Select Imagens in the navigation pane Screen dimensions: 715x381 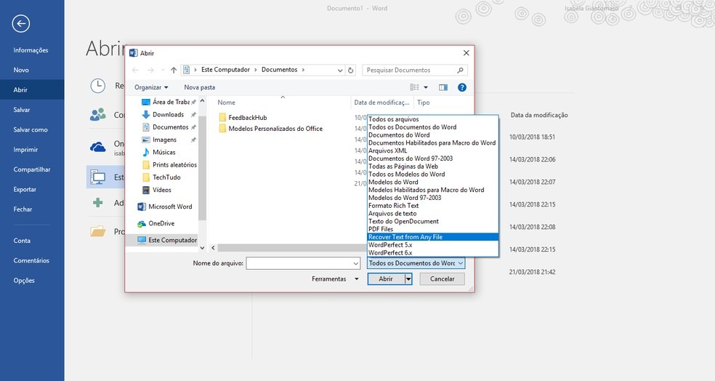pyautogui.click(x=164, y=140)
